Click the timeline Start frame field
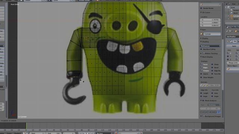The image size is (239, 134). click(37, 133)
